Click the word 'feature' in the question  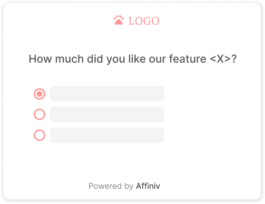pos(188,59)
